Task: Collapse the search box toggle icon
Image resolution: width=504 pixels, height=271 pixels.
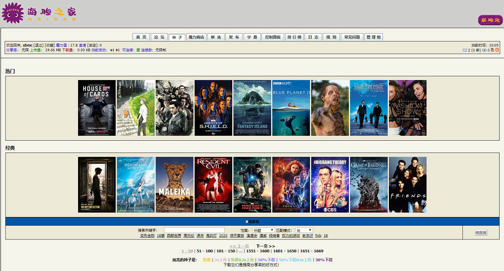Action: click(x=247, y=222)
